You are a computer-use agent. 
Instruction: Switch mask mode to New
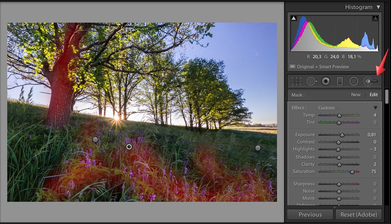[x=355, y=95]
